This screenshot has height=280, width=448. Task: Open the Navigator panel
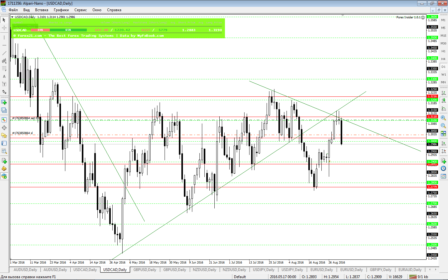pos(4,135)
